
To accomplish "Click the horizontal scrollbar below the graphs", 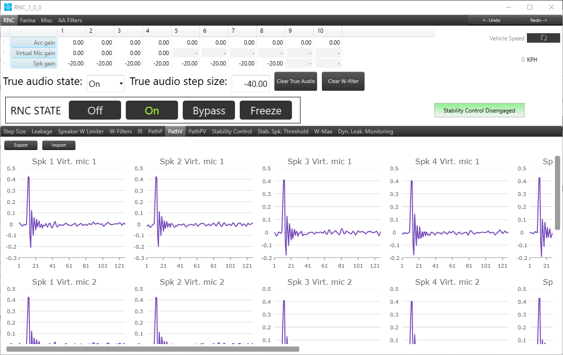I will click(x=152, y=349).
